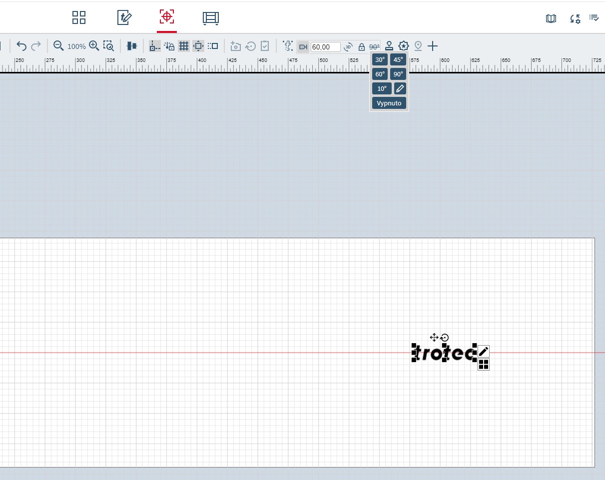
Task: Open the design editor tab with pencil
Action: tap(124, 17)
